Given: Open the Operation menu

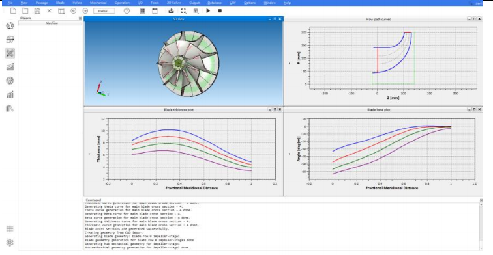Looking at the screenshot, I should [x=122, y=3].
